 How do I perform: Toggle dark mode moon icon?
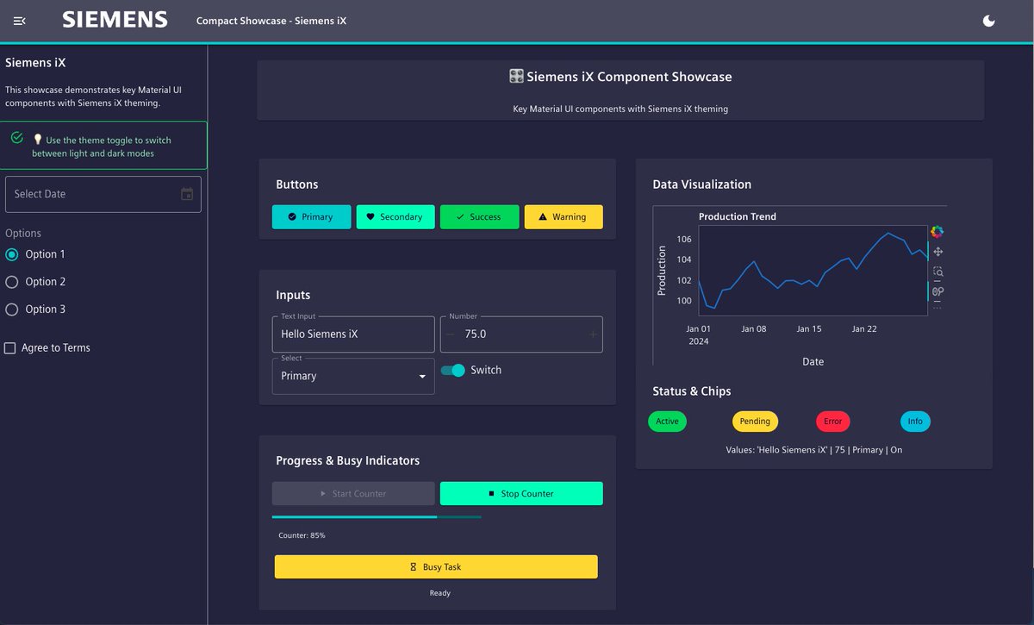[989, 21]
